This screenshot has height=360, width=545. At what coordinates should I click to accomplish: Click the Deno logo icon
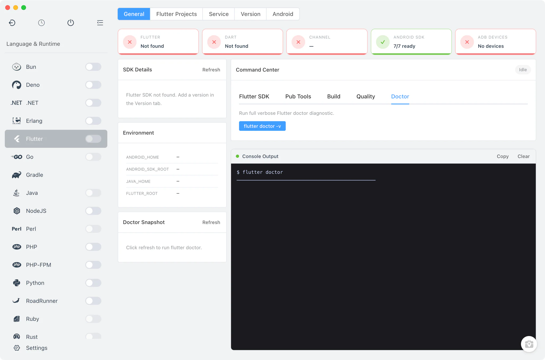pos(16,85)
